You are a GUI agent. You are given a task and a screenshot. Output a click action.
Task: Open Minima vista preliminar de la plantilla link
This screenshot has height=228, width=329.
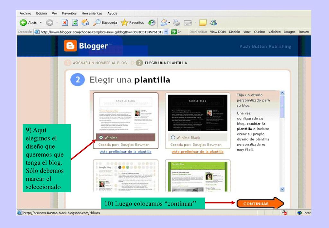(126, 151)
